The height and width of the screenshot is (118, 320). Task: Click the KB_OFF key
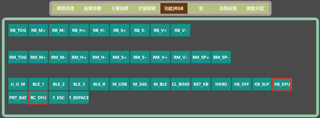pos(242,84)
